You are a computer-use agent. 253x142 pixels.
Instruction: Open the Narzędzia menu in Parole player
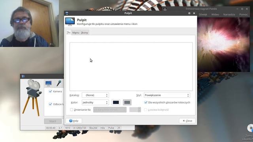tap(229, 15)
